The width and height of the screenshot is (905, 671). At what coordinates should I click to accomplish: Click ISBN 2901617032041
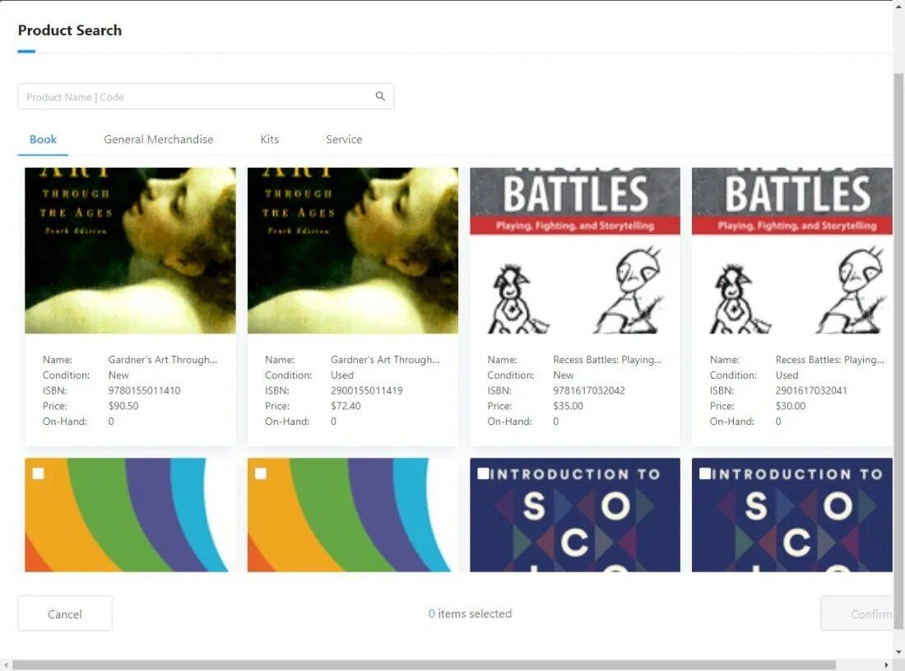[811, 390]
